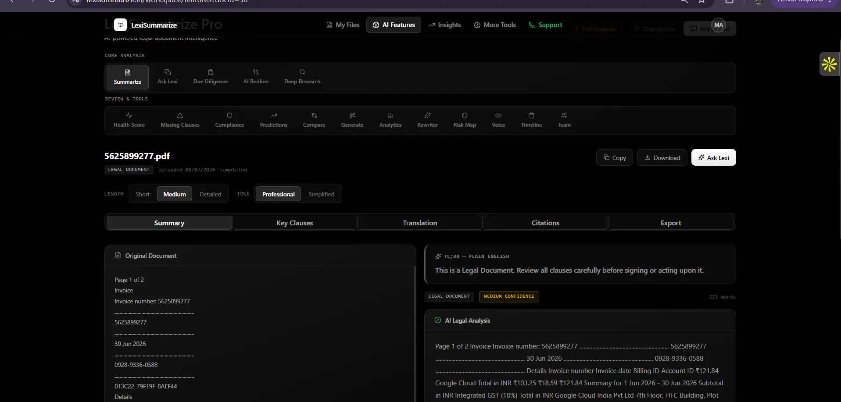Viewport: 841px width, 402px height.
Task: Click the 'TL;DR — PLAIN ENGLISH' label
Action: [x=476, y=256]
